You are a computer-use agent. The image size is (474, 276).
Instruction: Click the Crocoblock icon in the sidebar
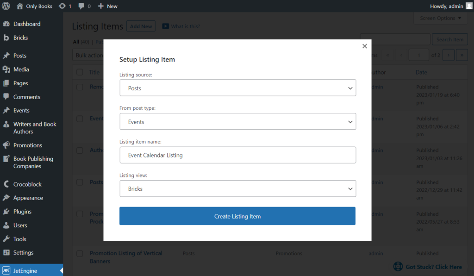point(6,184)
